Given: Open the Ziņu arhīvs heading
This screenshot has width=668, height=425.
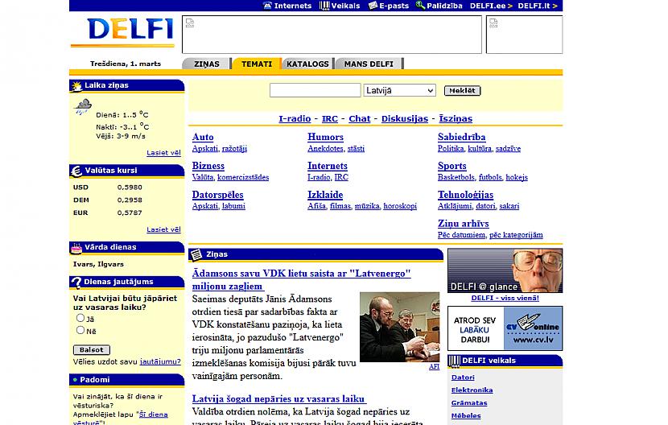Looking at the screenshot, I should [463, 224].
